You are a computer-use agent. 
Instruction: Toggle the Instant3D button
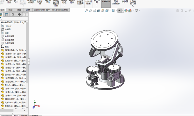click(x=106, y=4)
